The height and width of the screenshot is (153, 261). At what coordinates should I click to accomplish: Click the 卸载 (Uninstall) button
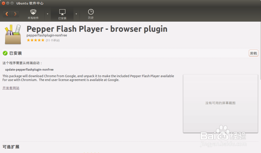[x=253, y=53]
